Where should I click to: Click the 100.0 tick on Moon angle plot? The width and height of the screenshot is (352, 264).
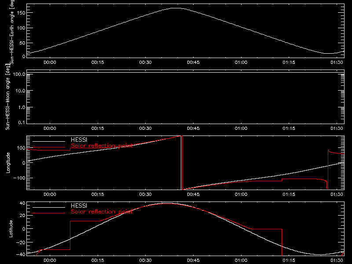(19, 74)
